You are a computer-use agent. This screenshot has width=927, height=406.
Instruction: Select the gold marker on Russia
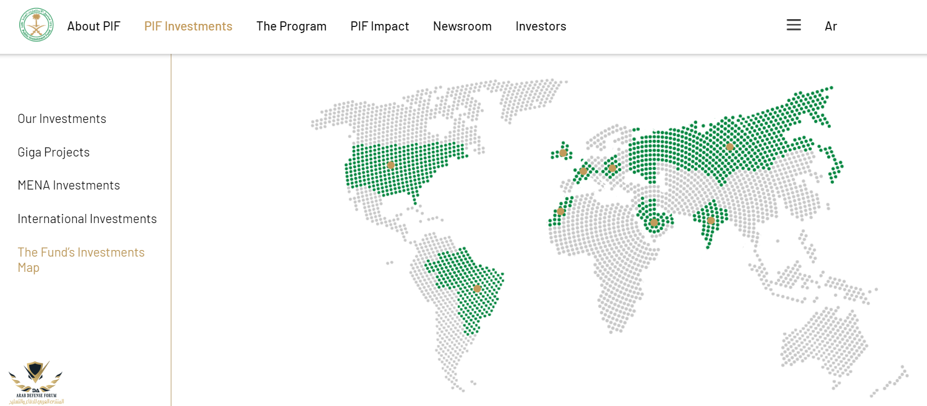(x=729, y=147)
